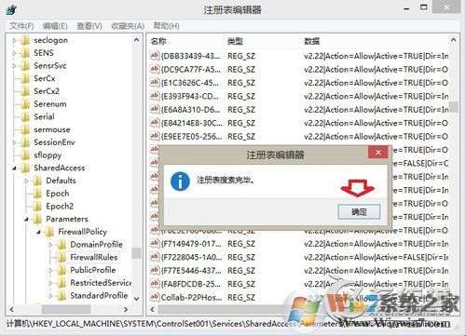Click the string icon of {E6A8A310-D6... value
The image size is (466, 336).
[155, 109]
